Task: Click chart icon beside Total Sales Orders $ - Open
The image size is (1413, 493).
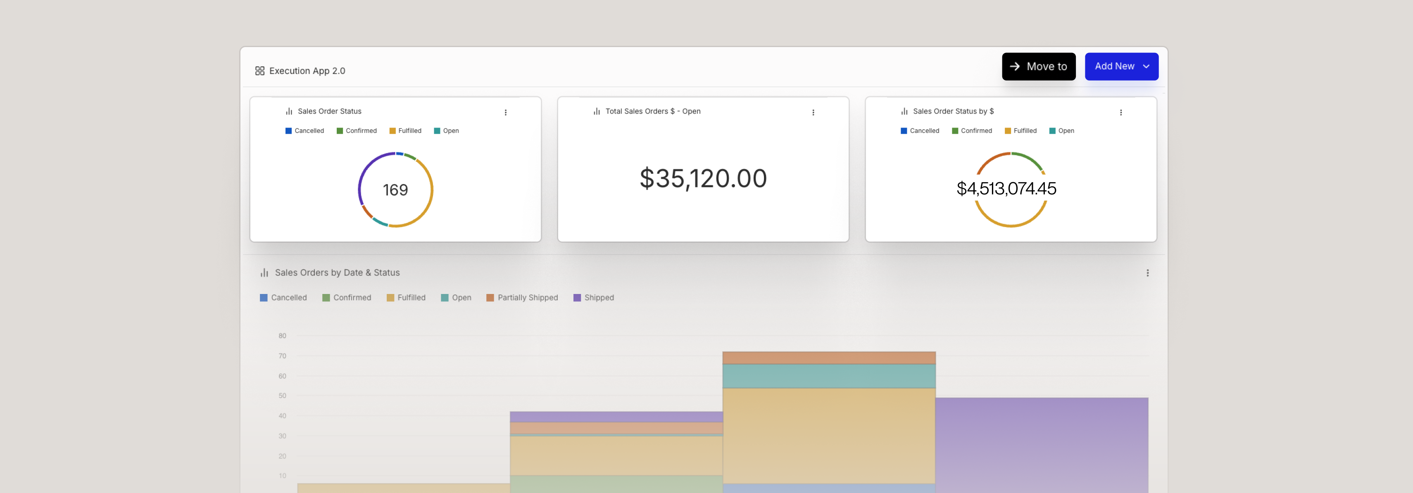Action: tap(597, 111)
